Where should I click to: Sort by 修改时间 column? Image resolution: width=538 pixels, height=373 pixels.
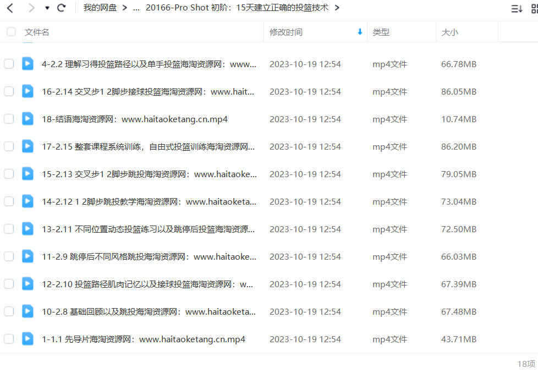click(286, 32)
